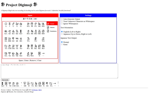The width and height of the screenshot is (149, 111).
Task: Switch to the Dakuten glyph set tab
Action: click(52, 27)
